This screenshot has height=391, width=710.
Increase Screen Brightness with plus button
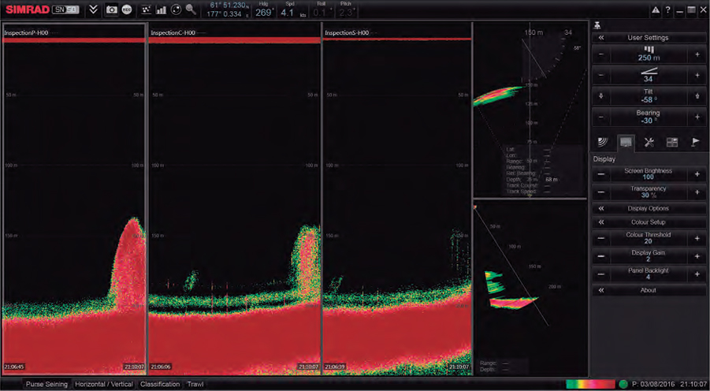[x=697, y=174]
